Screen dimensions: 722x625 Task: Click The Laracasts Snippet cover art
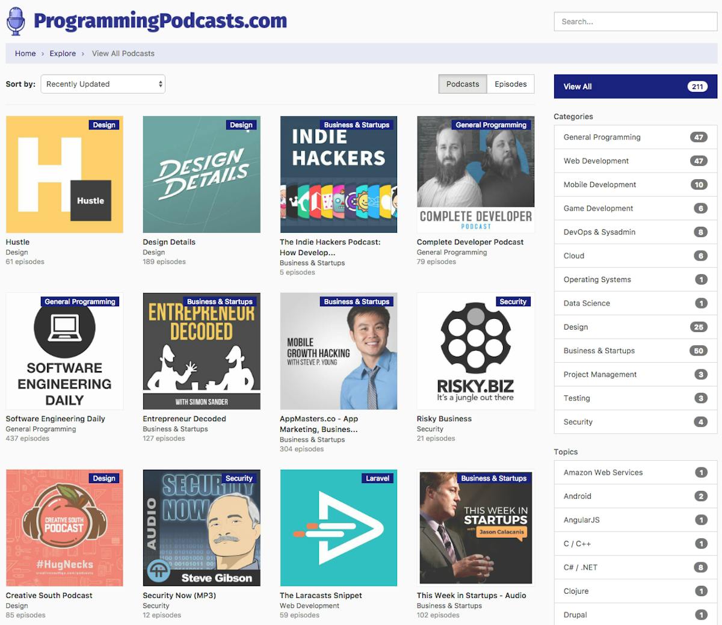coord(338,528)
